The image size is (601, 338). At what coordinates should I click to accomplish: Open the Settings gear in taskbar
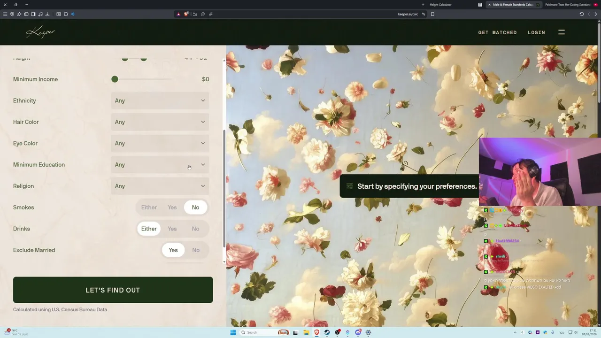tap(369, 332)
